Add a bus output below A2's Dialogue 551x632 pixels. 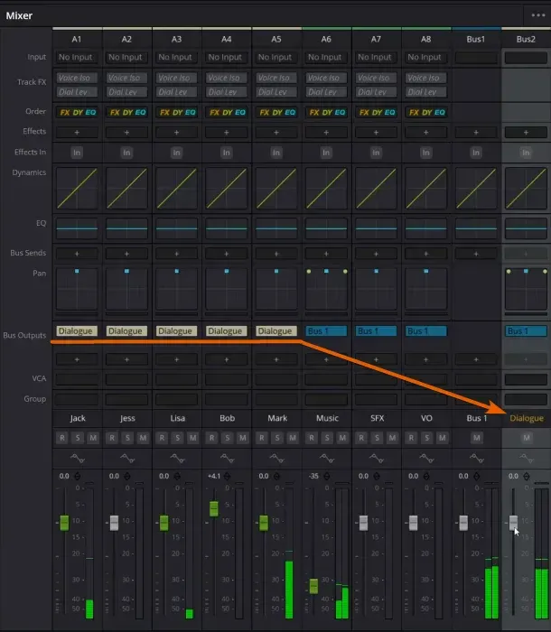126,359
